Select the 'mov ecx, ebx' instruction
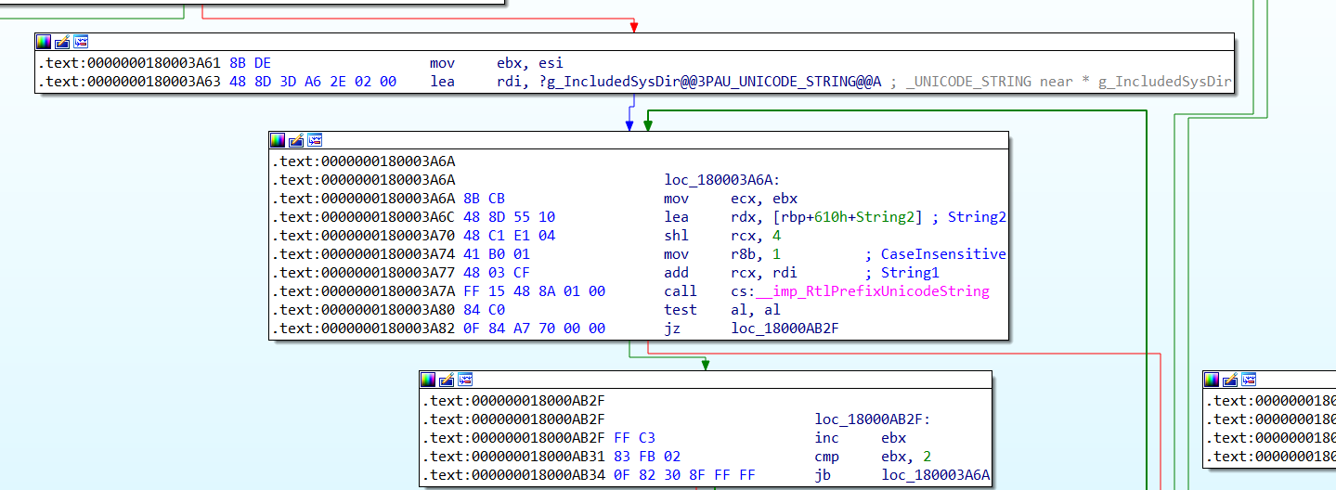Screen dimensions: 1336x490 pos(731,199)
